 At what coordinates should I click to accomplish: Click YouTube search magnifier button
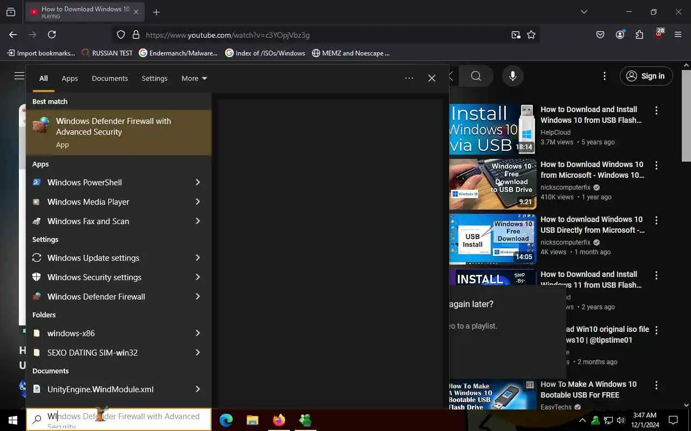(x=476, y=76)
